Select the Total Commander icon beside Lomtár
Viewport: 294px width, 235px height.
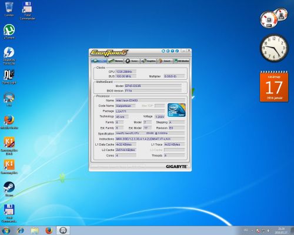click(28, 11)
